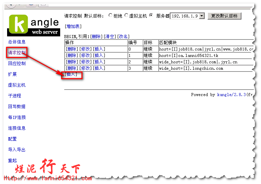The height and width of the screenshot is (184, 261).
Task: Select the 拒绝 radio button
Action: pyautogui.click(x=110, y=16)
